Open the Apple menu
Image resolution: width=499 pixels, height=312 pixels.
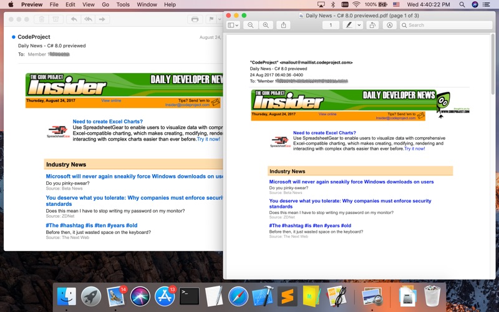[11, 4]
